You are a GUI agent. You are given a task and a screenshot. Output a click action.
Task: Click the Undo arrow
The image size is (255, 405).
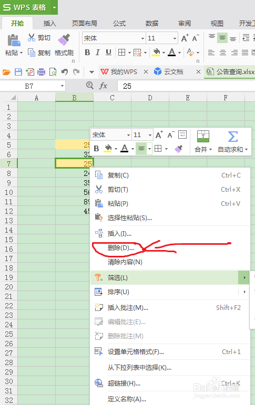point(64,72)
